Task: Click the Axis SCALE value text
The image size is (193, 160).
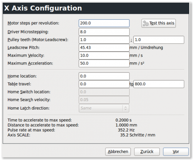Action: click(138, 135)
